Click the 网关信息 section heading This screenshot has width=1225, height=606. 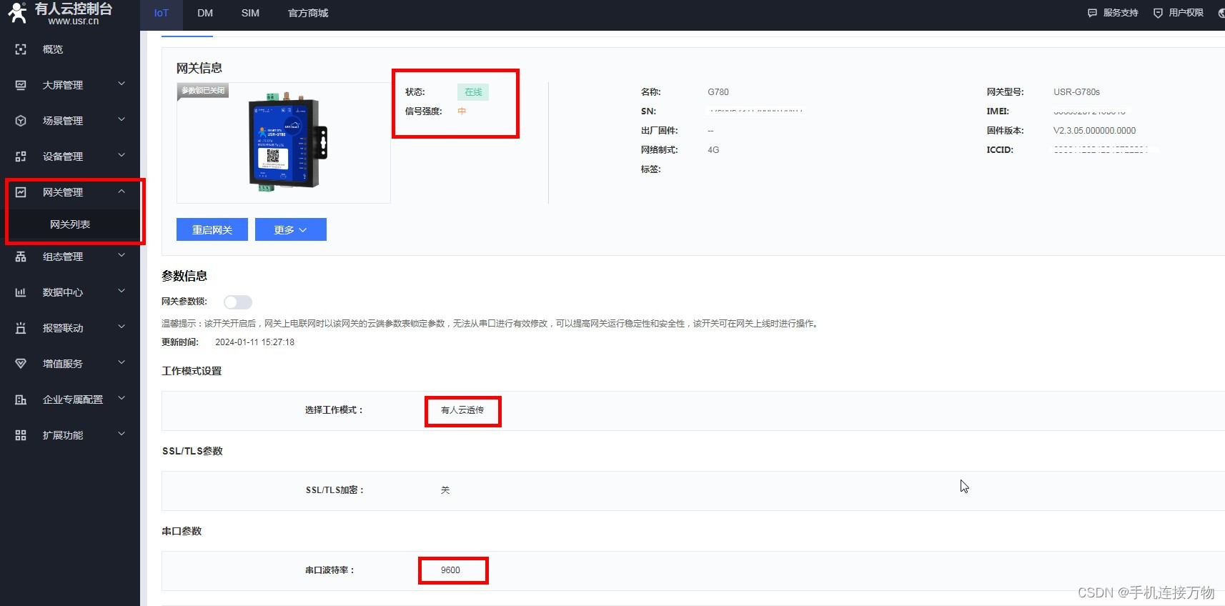(x=199, y=68)
